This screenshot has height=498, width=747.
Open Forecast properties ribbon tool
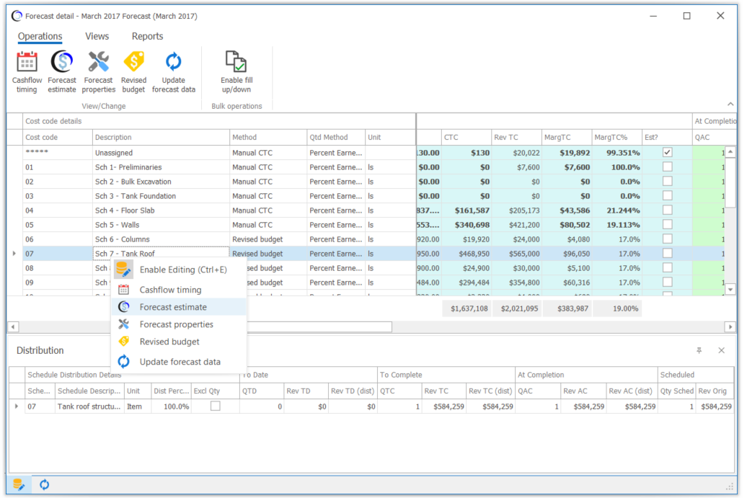[99, 72]
